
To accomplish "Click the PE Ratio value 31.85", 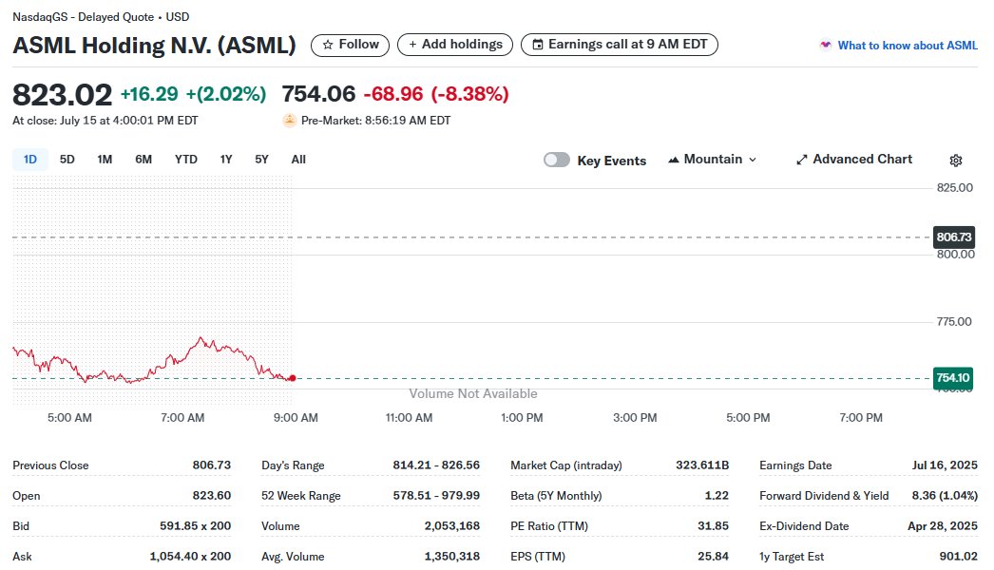I will (713, 525).
